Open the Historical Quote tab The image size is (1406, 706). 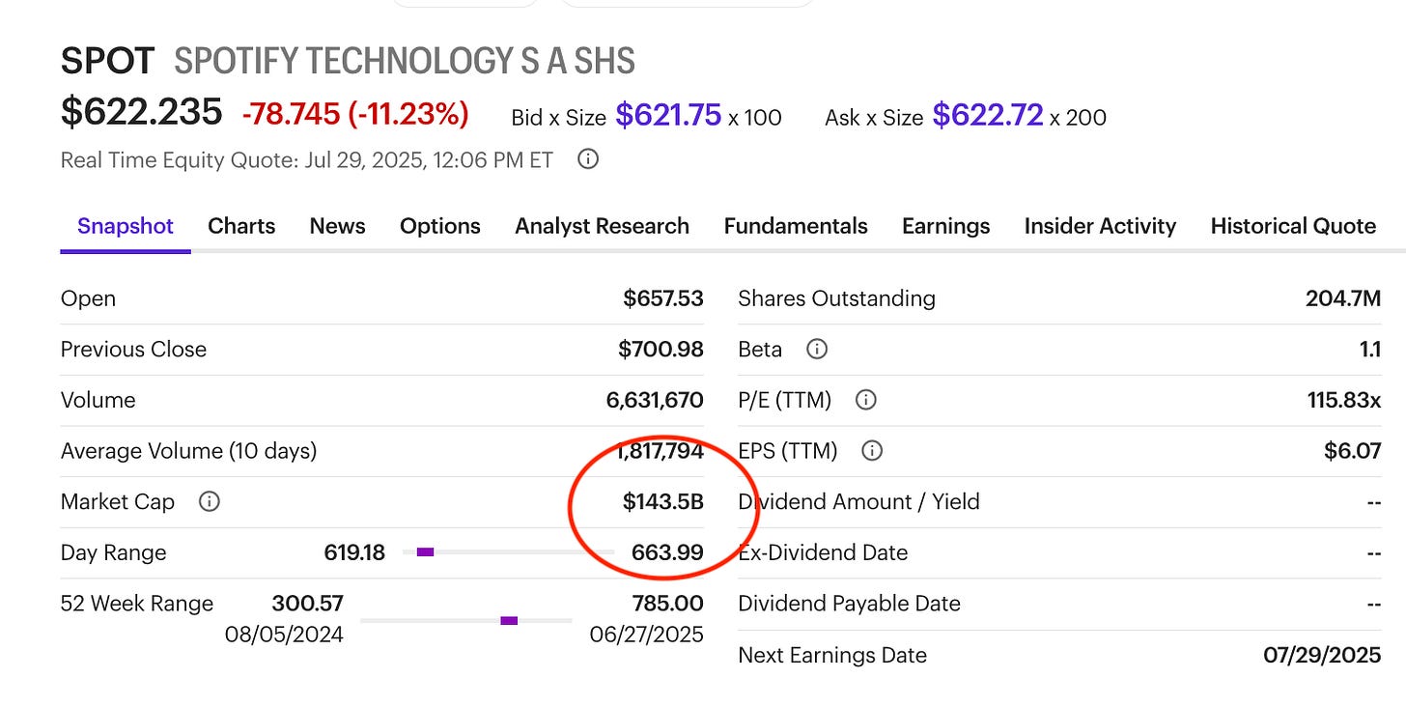1293,226
